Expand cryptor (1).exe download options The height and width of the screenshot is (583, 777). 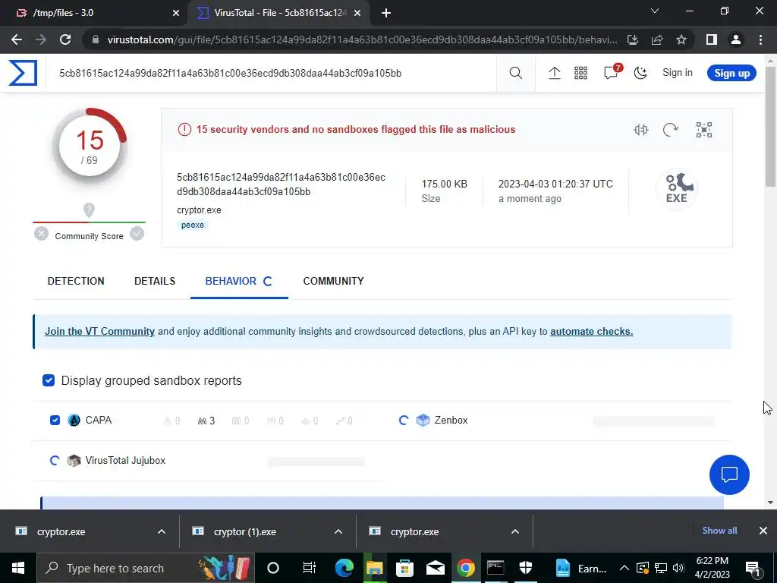338,531
